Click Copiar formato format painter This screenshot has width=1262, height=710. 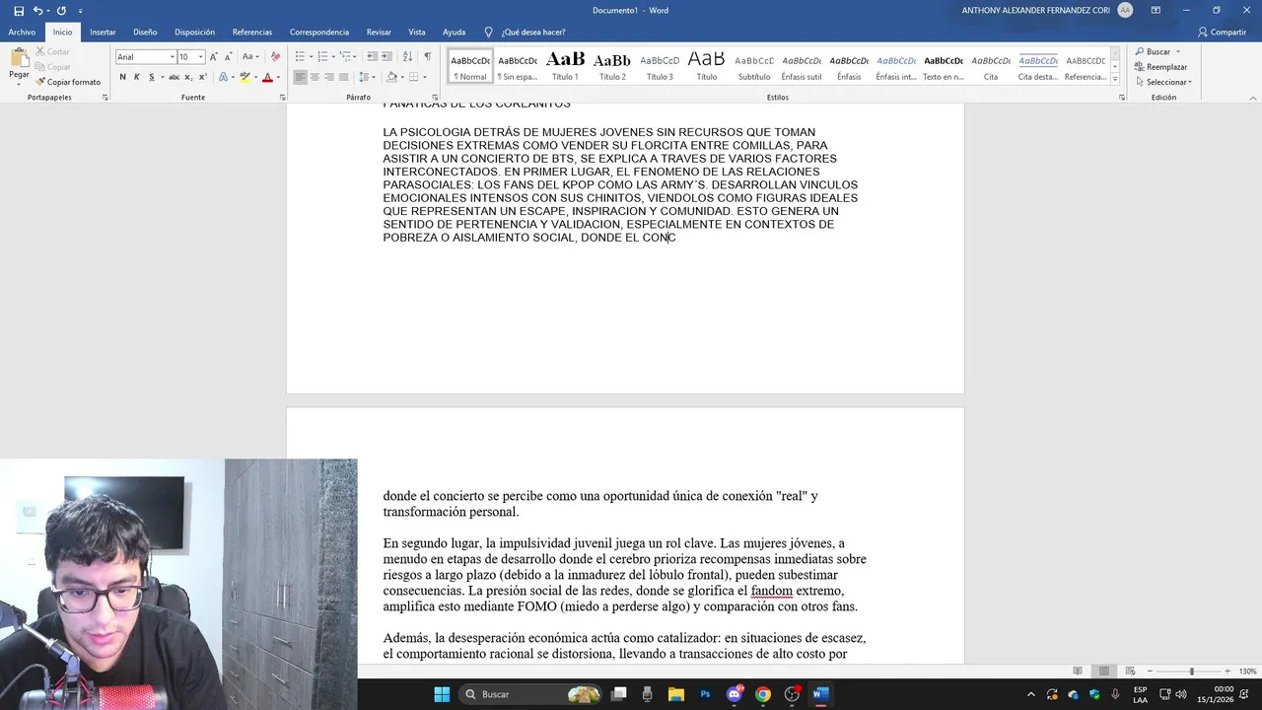68,82
